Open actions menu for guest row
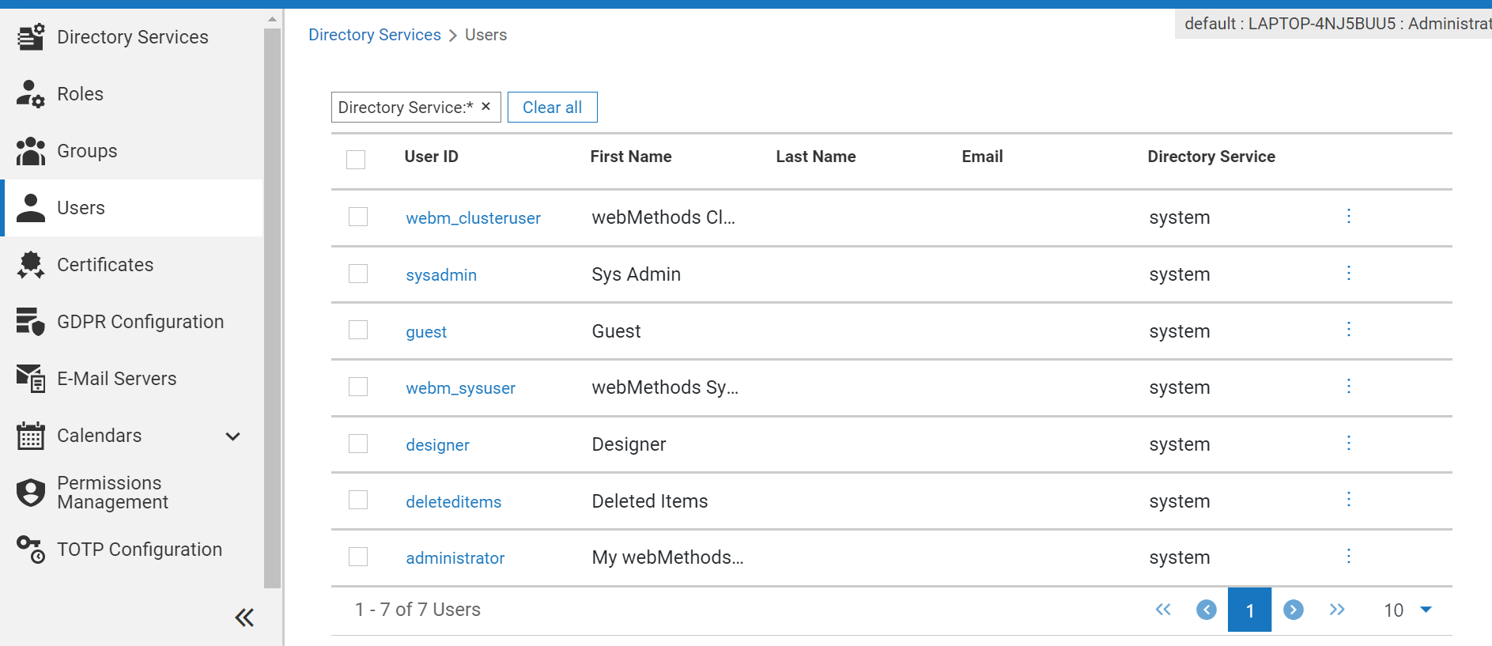 [x=1349, y=330]
